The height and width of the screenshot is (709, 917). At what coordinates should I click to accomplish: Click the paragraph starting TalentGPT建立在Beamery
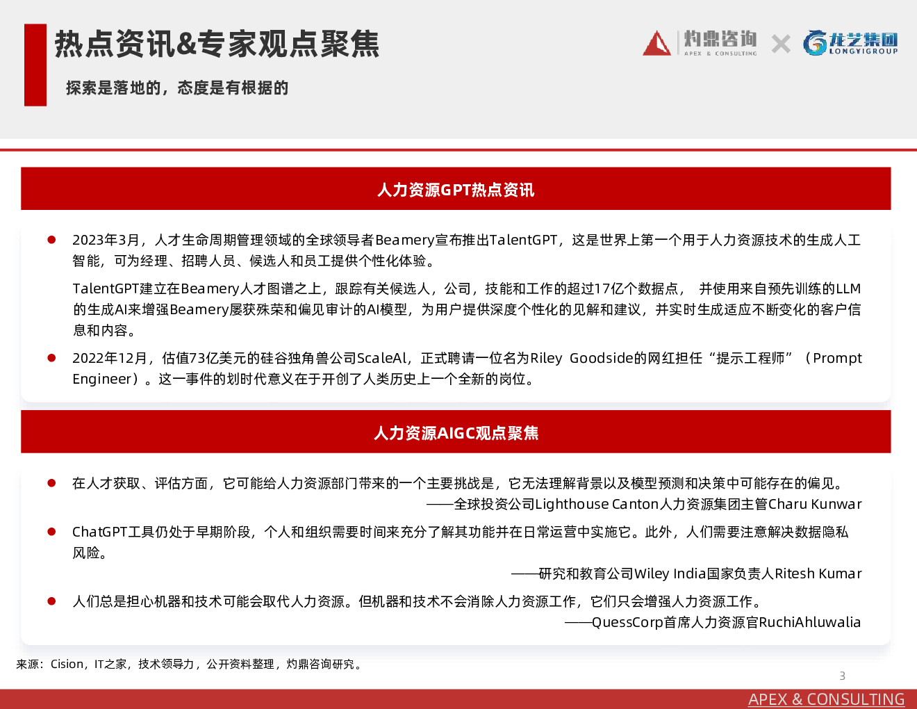point(467,309)
